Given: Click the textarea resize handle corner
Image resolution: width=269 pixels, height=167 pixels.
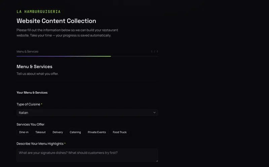Looking at the screenshot, I should (x=157, y=161).
